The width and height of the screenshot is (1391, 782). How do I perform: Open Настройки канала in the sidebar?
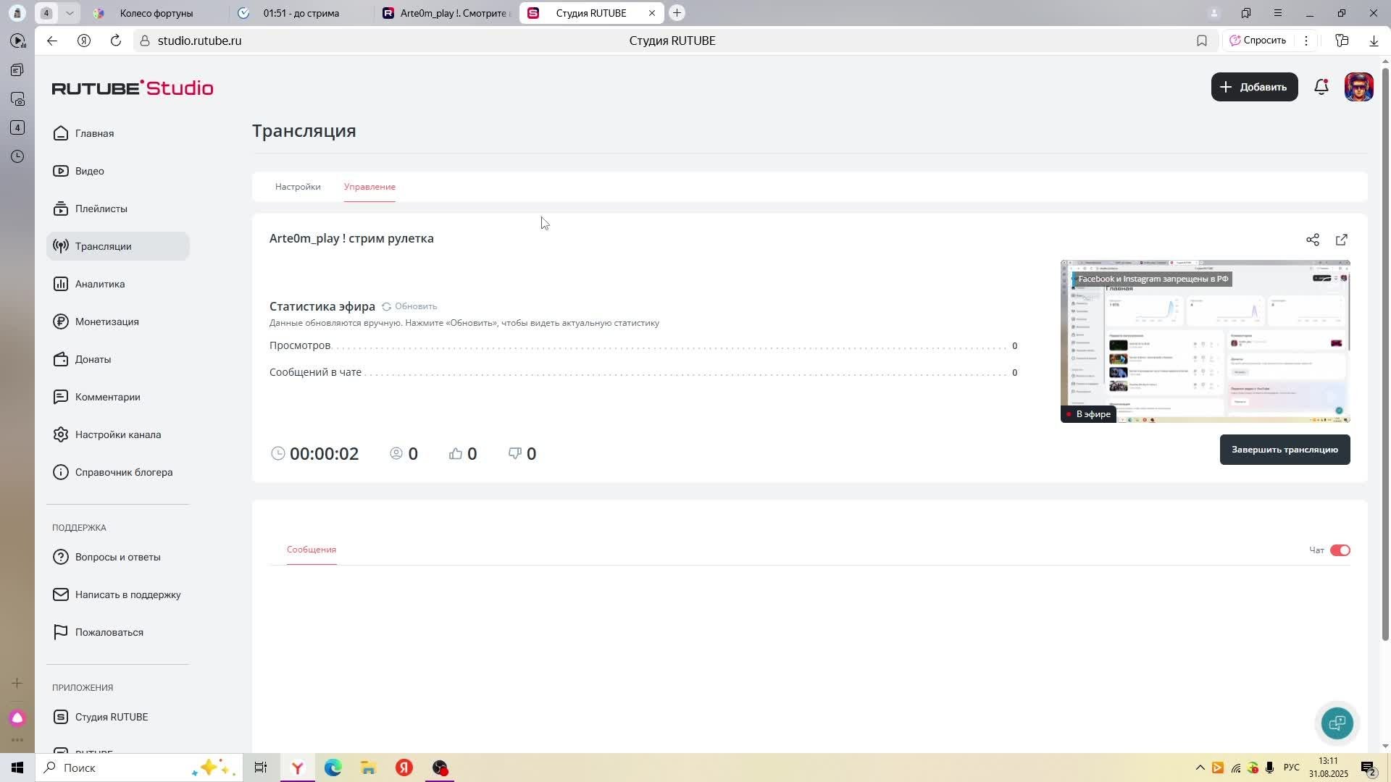117,434
